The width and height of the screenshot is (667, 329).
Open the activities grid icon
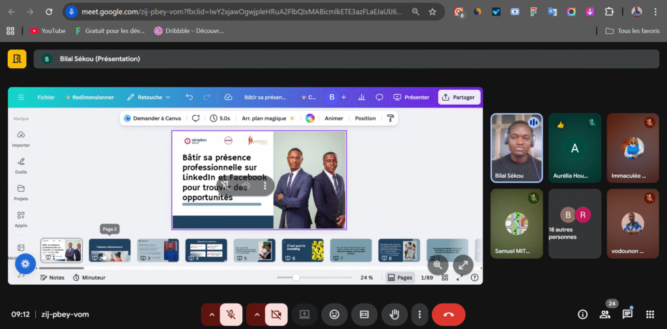tap(649, 314)
